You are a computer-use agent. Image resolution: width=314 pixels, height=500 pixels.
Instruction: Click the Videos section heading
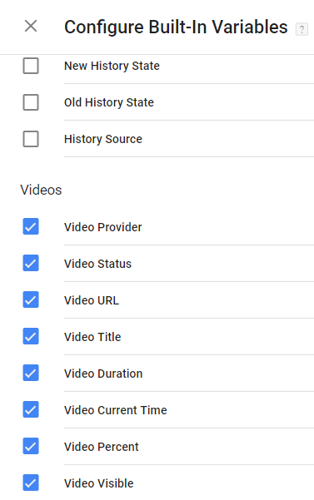[41, 190]
